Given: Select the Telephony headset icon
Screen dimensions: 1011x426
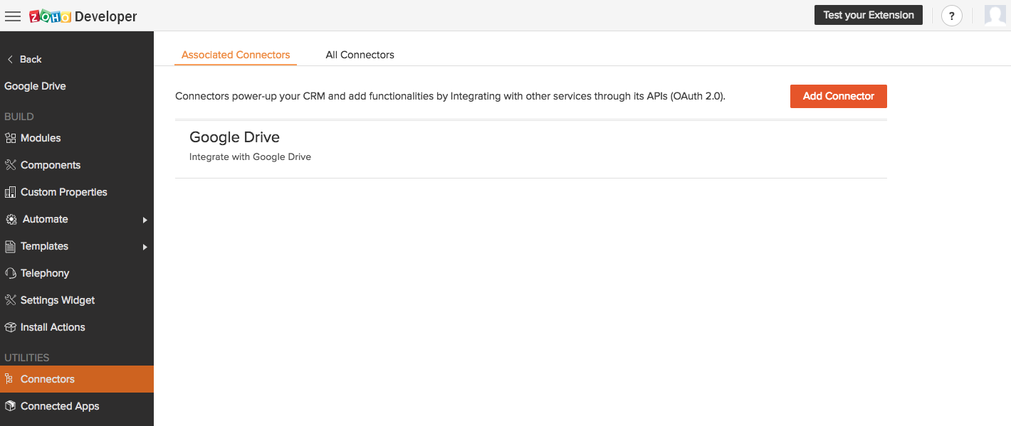Looking at the screenshot, I should (x=10, y=273).
